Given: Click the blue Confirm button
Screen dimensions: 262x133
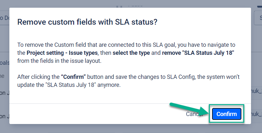Looking at the screenshot, I should (227, 114).
